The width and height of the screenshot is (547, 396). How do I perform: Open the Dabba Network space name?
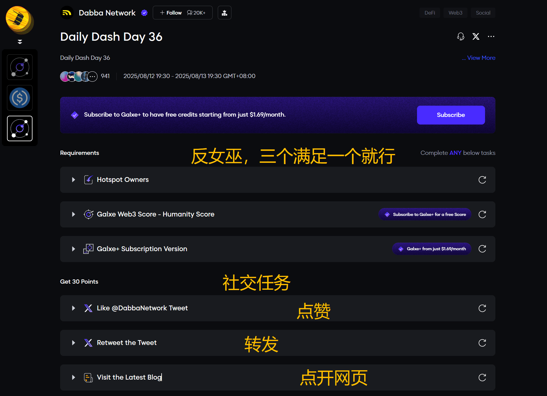(107, 13)
